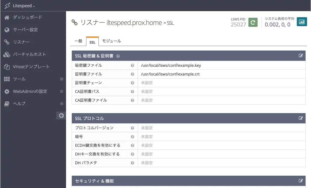Show help for 証明書ファイル
The image size is (311, 188).
tap(132, 74)
